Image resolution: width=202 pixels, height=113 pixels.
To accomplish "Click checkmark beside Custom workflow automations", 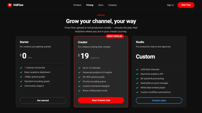I will tap(137, 92).
